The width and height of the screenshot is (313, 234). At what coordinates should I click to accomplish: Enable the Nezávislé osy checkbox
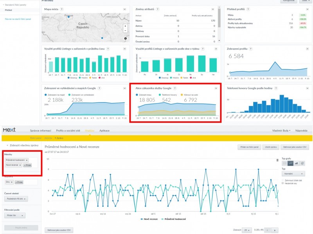coord(283,184)
